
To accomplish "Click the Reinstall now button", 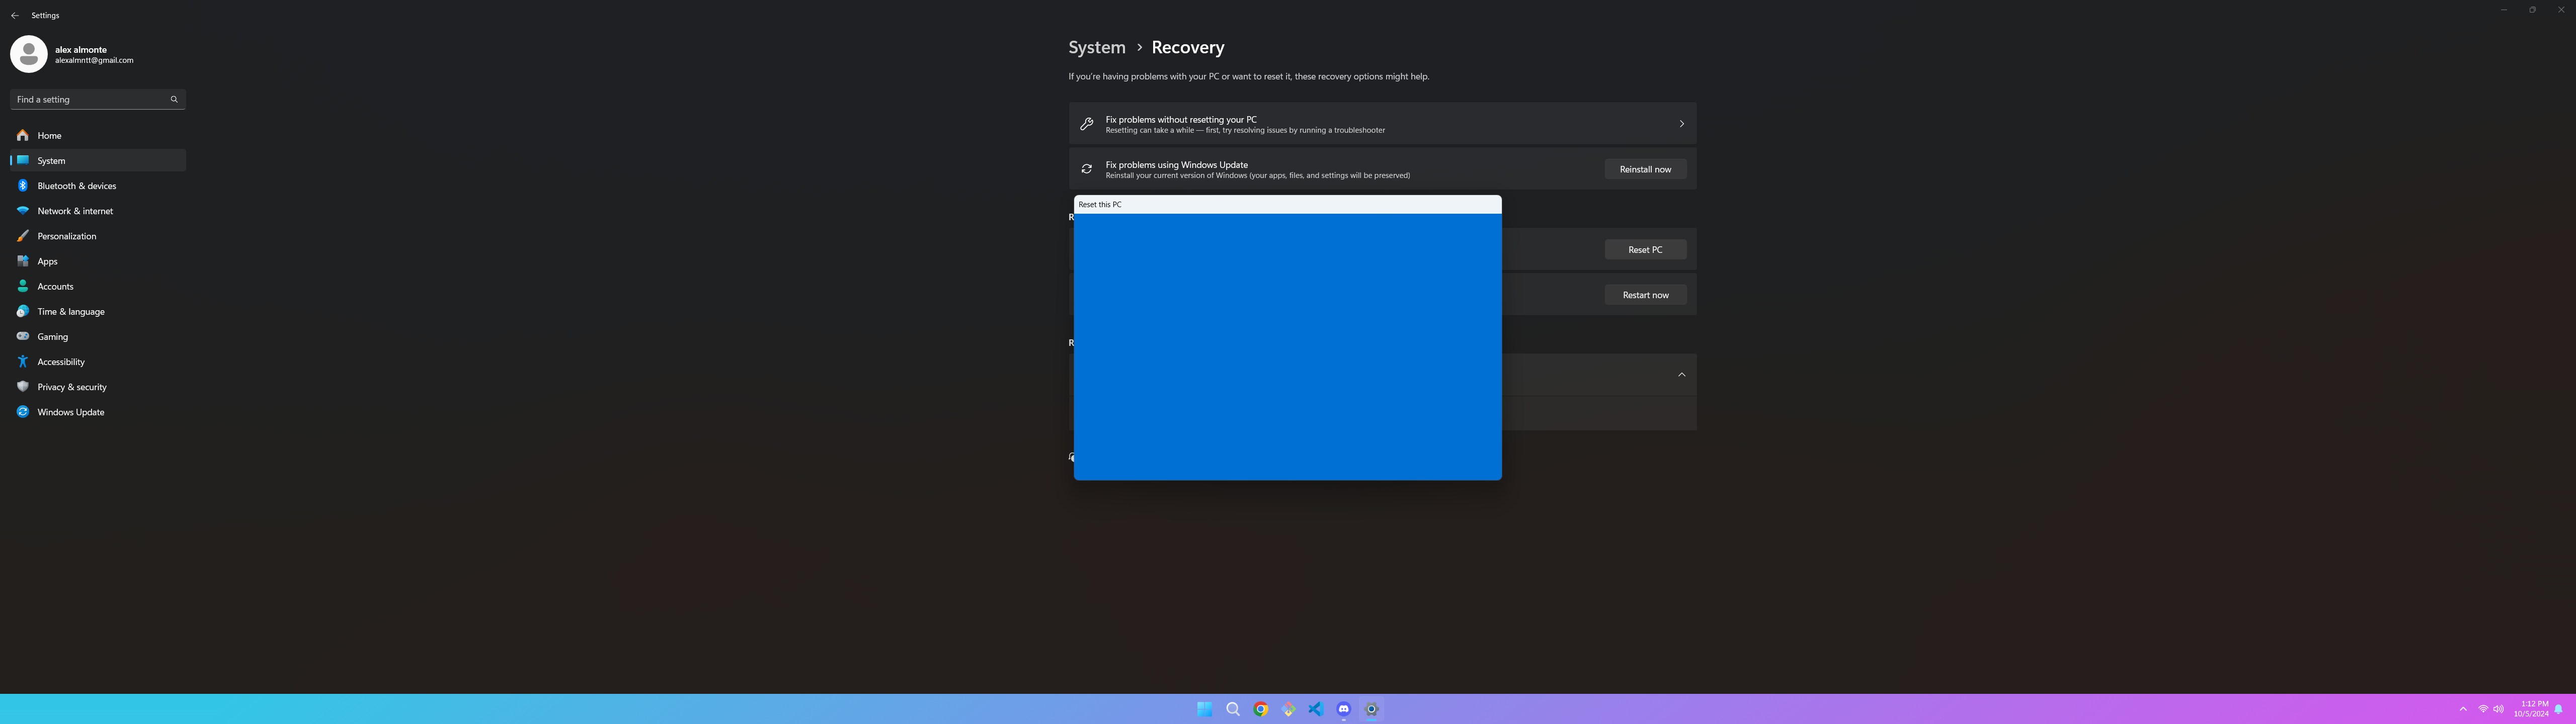I will 1645,169.
